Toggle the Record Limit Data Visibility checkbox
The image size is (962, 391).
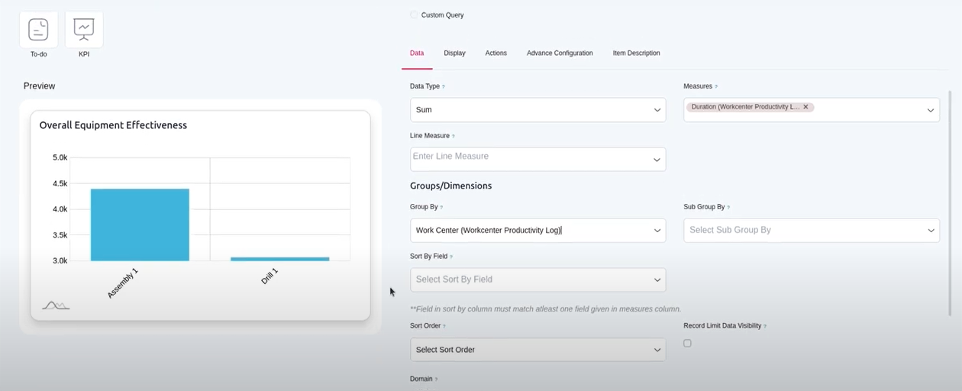coord(687,344)
